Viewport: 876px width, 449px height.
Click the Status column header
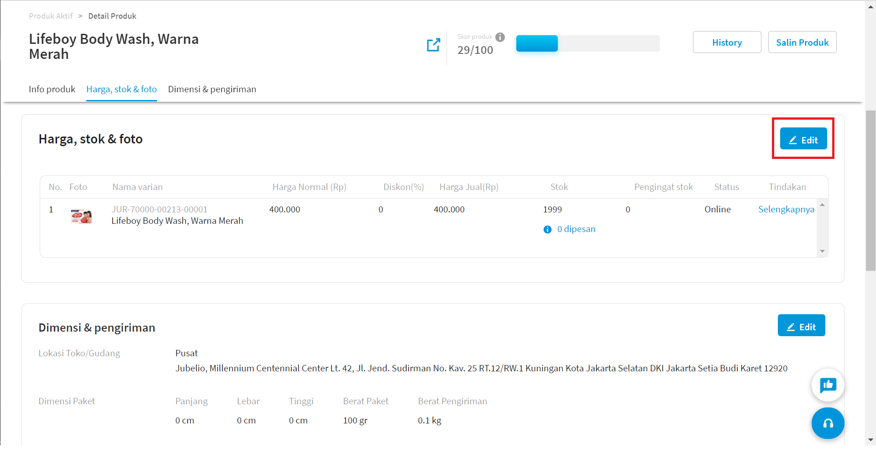click(x=726, y=187)
